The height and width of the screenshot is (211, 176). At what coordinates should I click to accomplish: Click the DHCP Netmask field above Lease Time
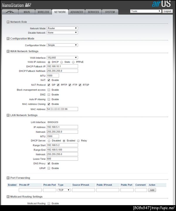pos(62,154)
